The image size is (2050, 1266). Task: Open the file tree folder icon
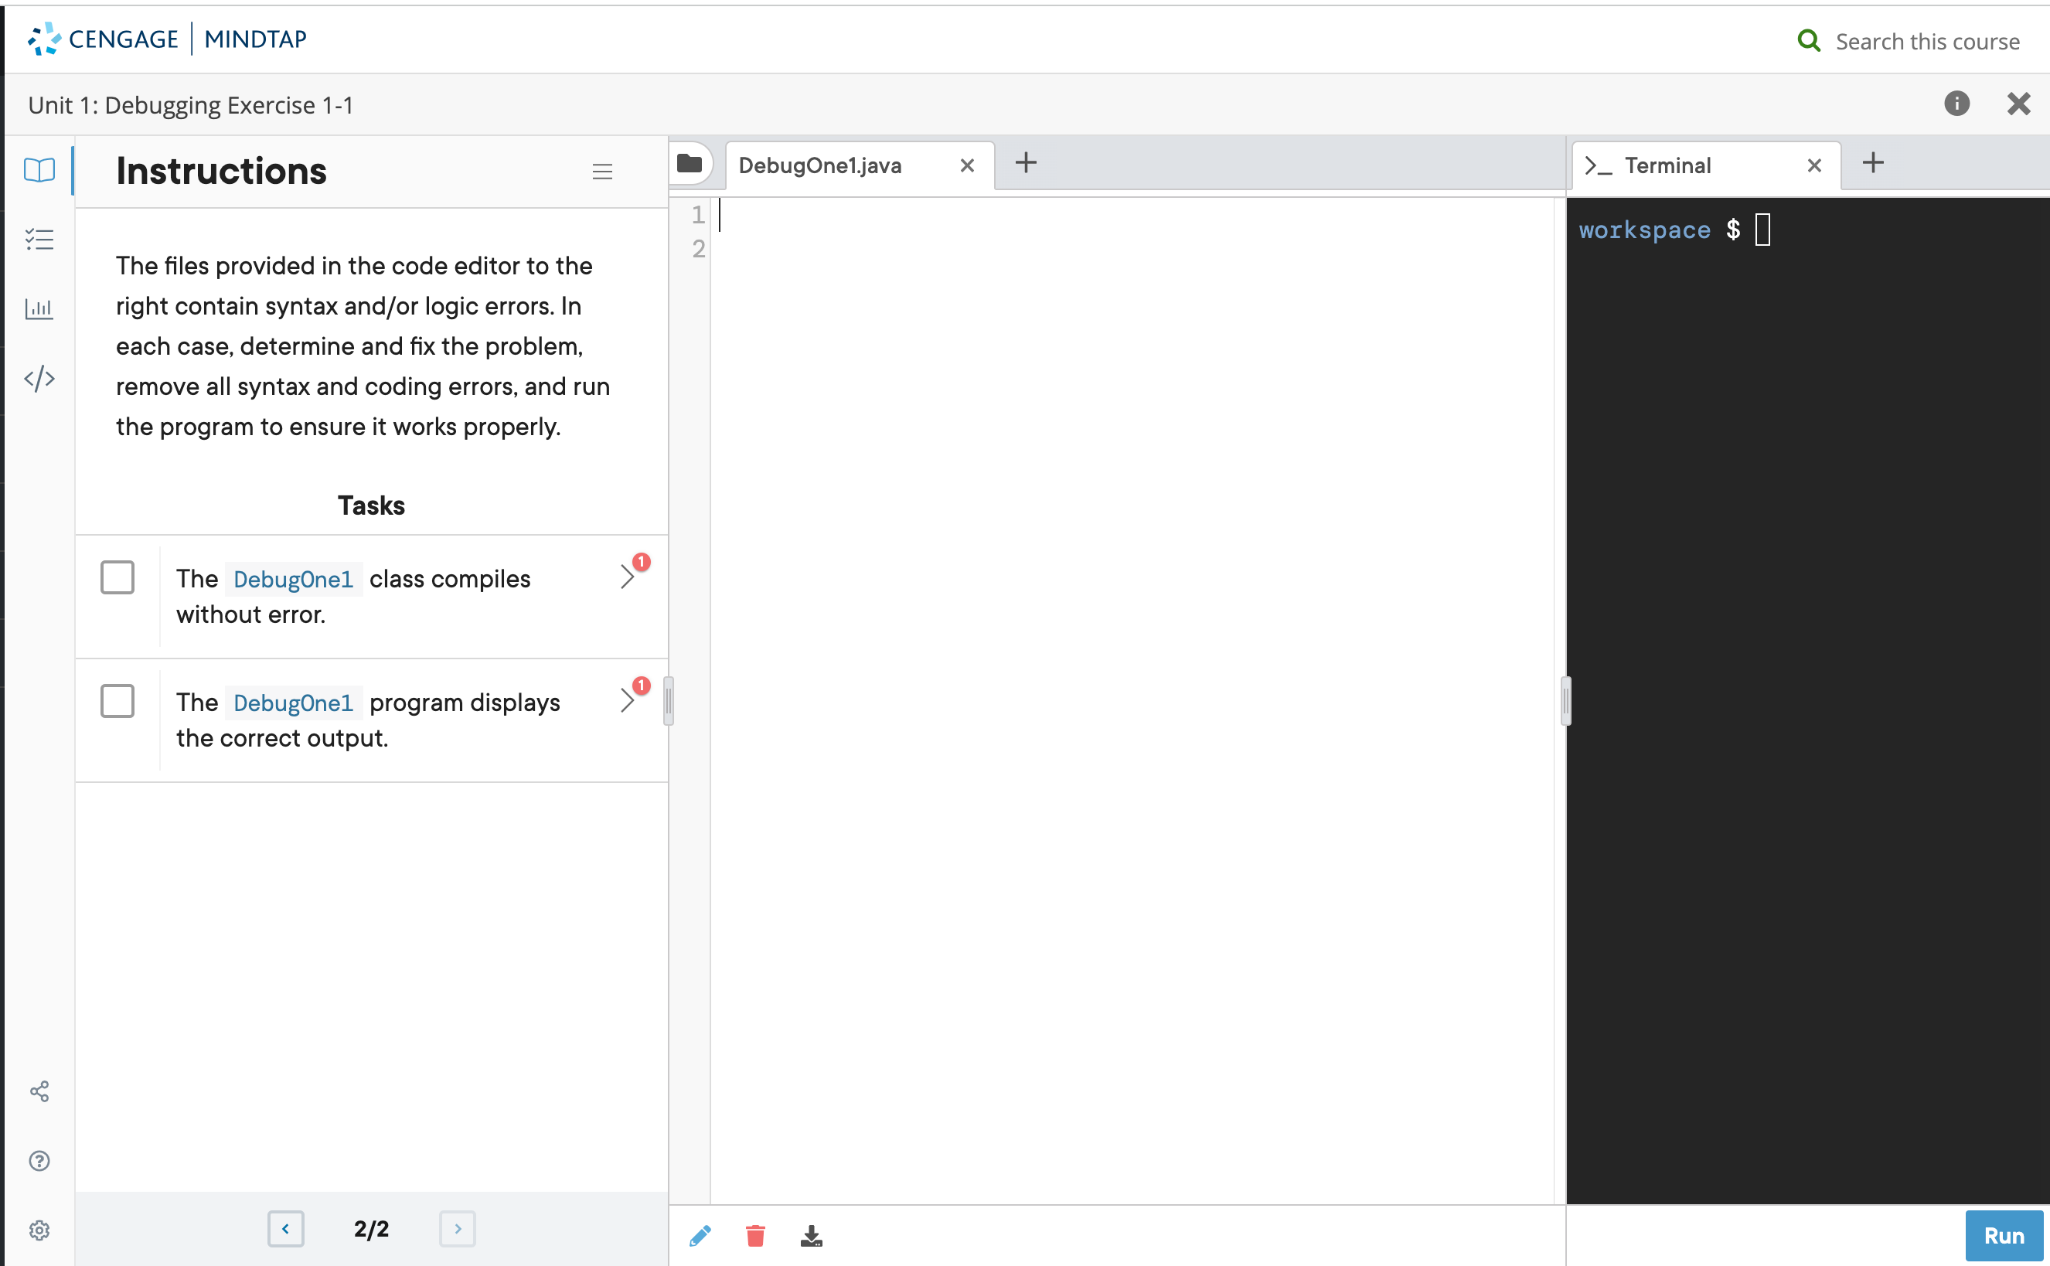click(x=690, y=163)
